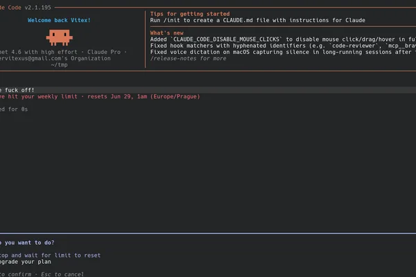Click the '/release-notes for more' hint
Screen dimensions: 416x277
click(x=188, y=58)
